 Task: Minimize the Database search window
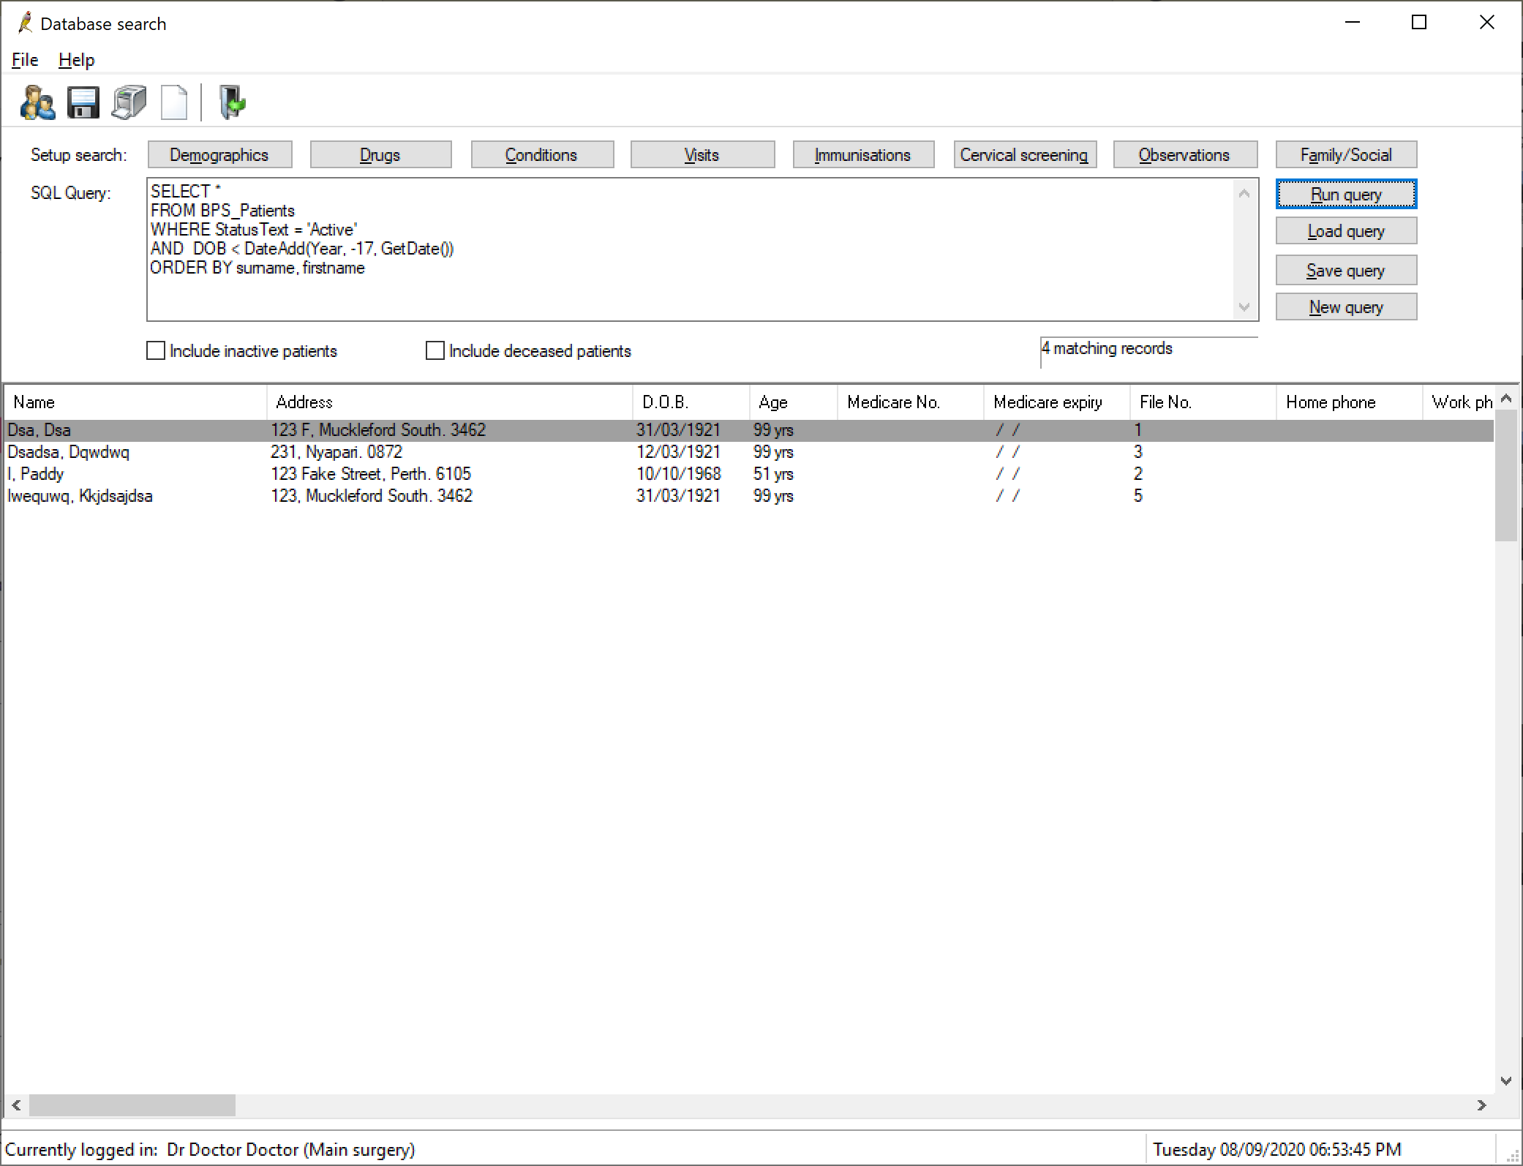1353,23
